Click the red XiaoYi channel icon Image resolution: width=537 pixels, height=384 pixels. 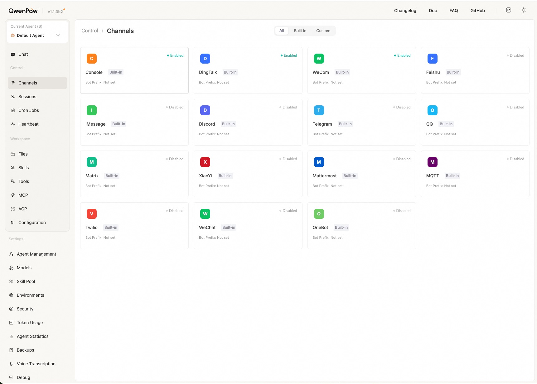point(205,162)
